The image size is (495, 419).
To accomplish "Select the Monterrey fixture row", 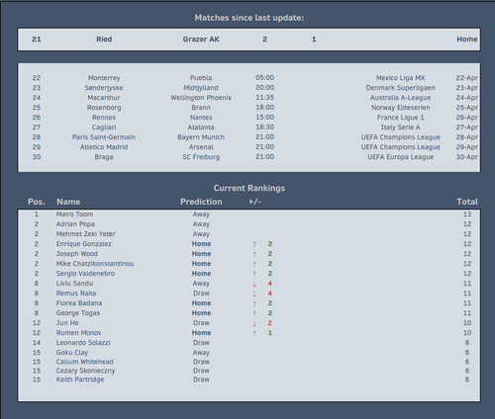I will (249, 78).
